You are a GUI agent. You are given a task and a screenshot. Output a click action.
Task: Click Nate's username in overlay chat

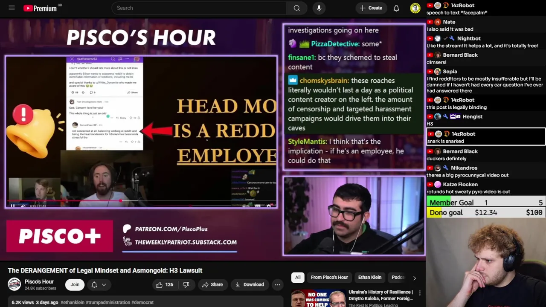[x=449, y=22]
